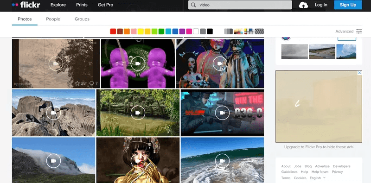Select the magenta color swatch
This screenshot has height=183, width=371.
pos(189,31)
